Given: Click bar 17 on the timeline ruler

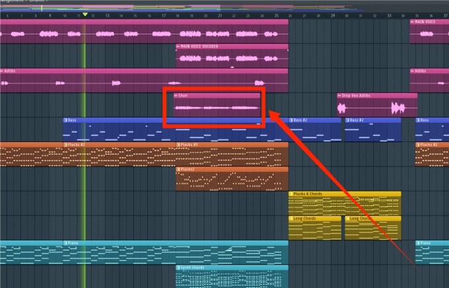Looking at the screenshot, I should 164,16.
